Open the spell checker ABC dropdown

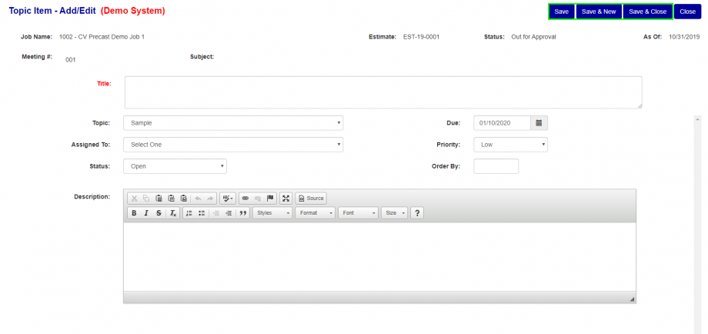click(x=228, y=198)
